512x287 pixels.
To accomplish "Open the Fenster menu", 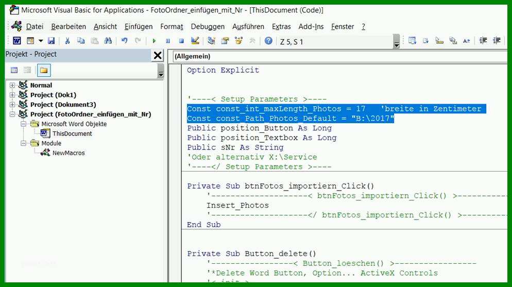I will point(343,26).
